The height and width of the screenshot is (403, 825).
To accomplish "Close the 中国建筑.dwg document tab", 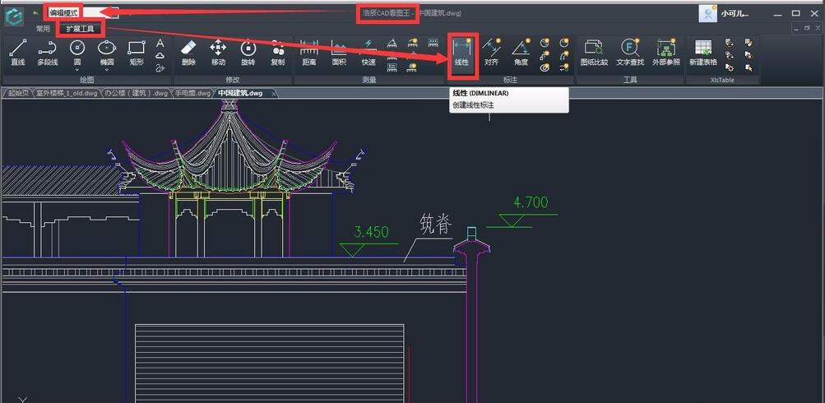I will 274,93.
